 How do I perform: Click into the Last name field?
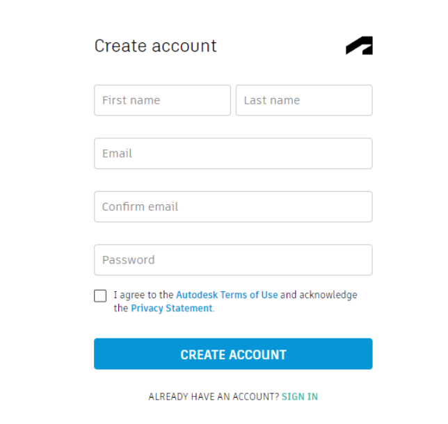304,100
